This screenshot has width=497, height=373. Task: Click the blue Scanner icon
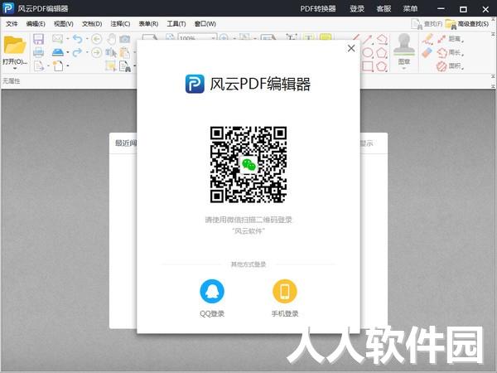point(58,52)
